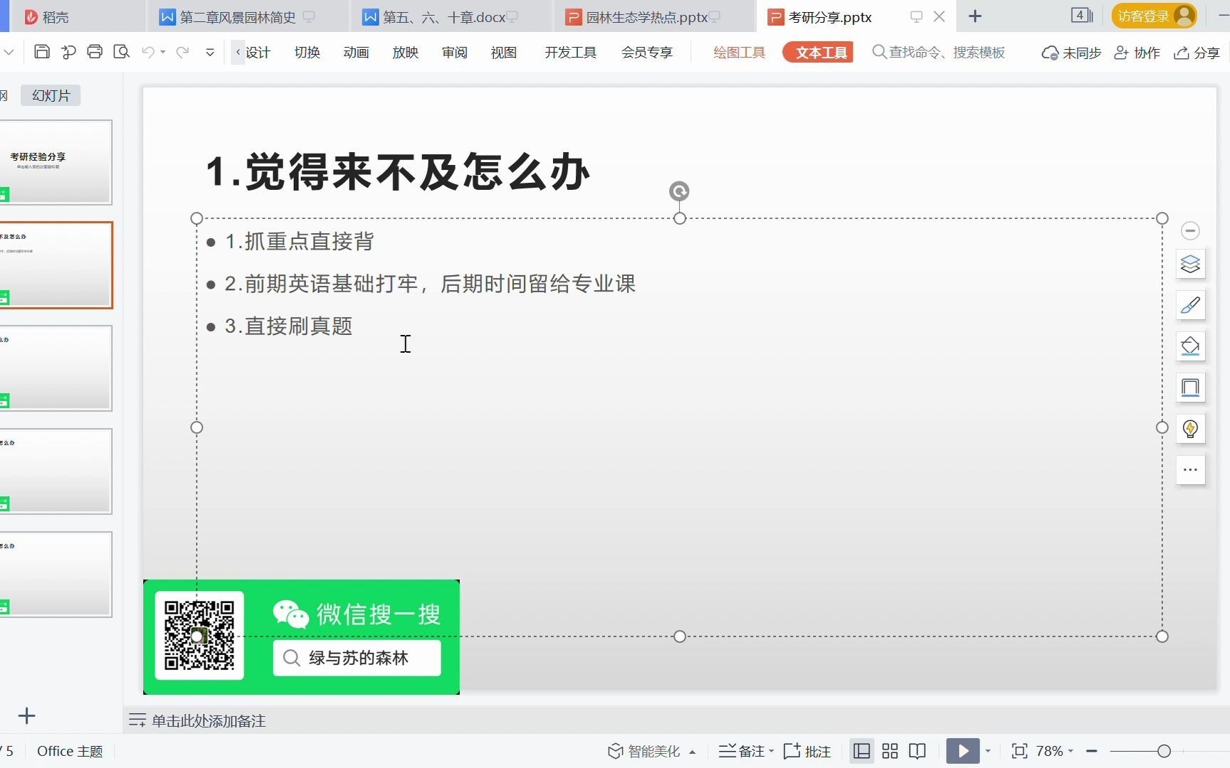The image size is (1230, 768).
Task: Switch to slide sorter grid view
Action: 890,751
